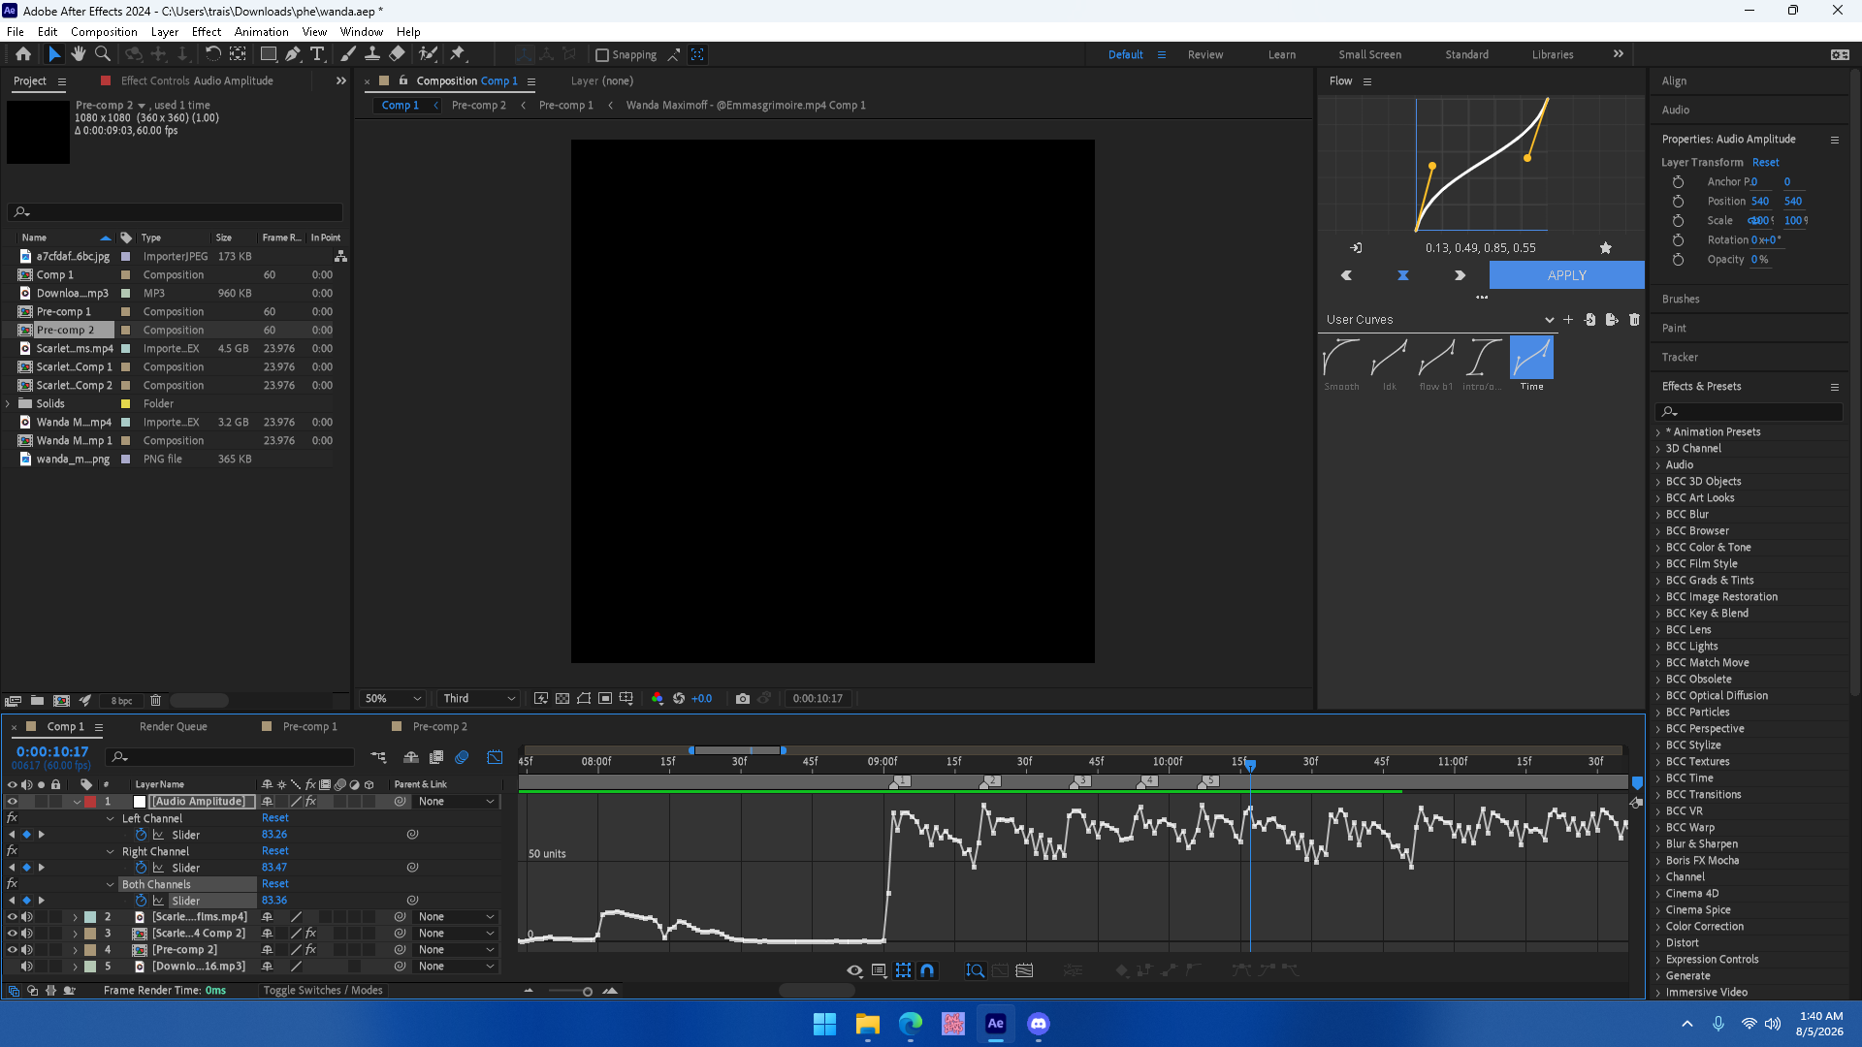Select the Hand tool
Image resolution: width=1862 pixels, height=1047 pixels.
(79, 54)
